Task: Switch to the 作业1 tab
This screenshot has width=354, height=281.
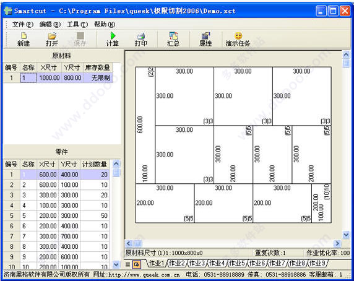Action: click(156, 263)
